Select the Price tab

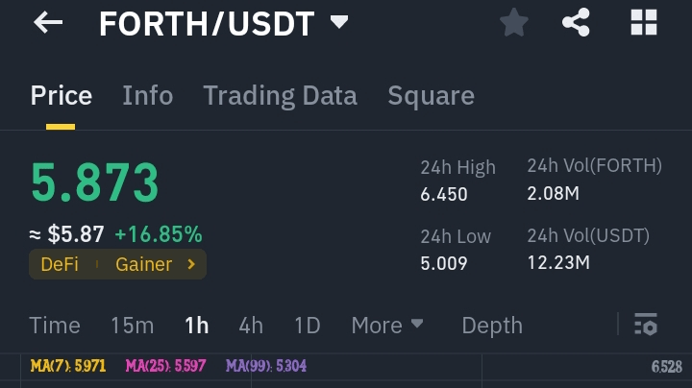click(x=61, y=95)
